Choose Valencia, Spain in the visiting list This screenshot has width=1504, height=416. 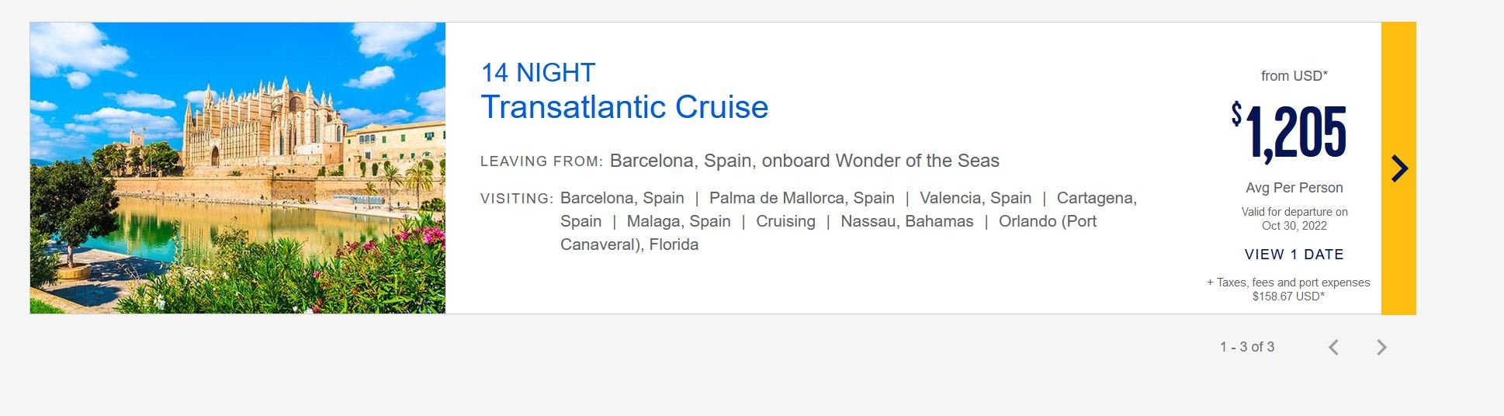pyautogui.click(x=976, y=198)
